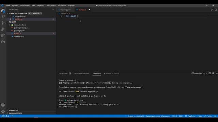Click the unsaved dot on scripts.ts tab
Viewport: 218px width, 122px height.
pyautogui.click(x=89, y=10)
